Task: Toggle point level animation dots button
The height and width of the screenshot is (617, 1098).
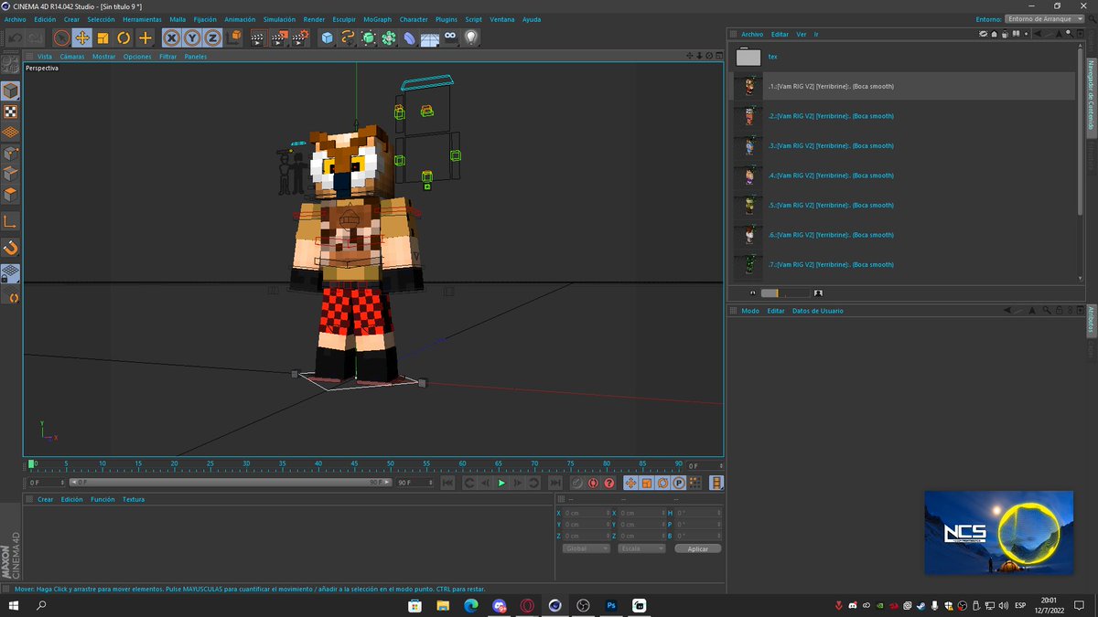Action: [x=695, y=483]
